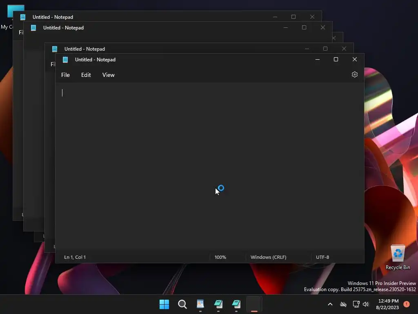This screenshot has width=418, height=314.
Task: Click the 'Ln 1, Col 1' status bar entry
Action: coord(75,257)
